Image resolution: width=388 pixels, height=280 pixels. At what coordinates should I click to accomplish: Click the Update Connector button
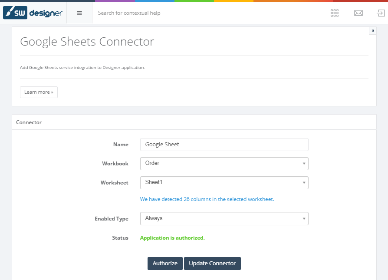tap(212, 264)
